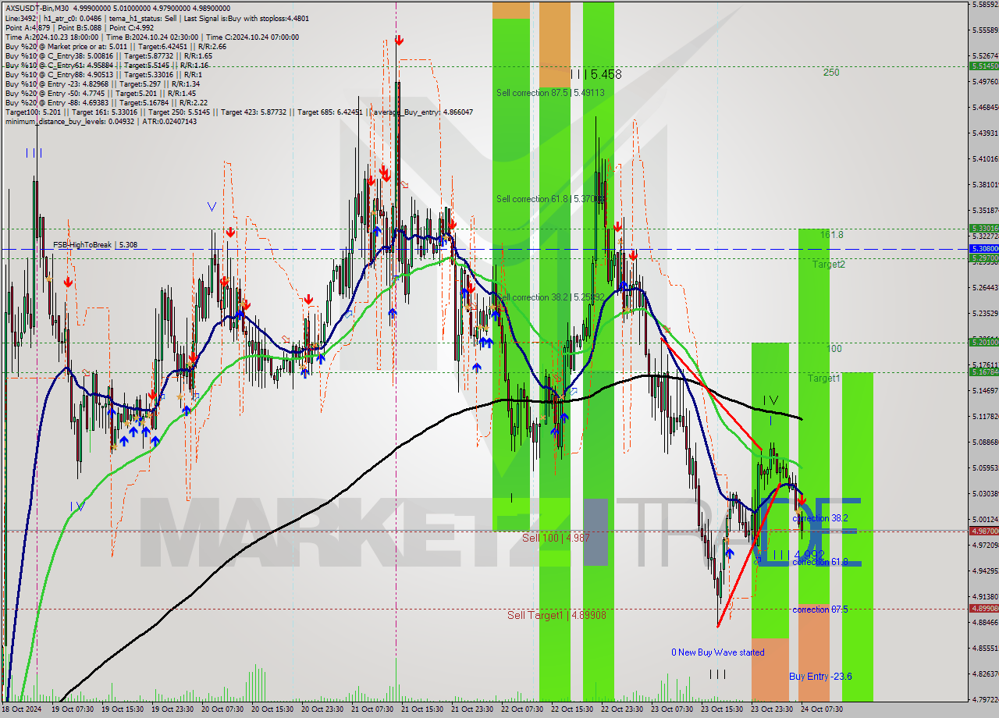Click the 5.41020 price axis value
999x718 pixels.
985,159
